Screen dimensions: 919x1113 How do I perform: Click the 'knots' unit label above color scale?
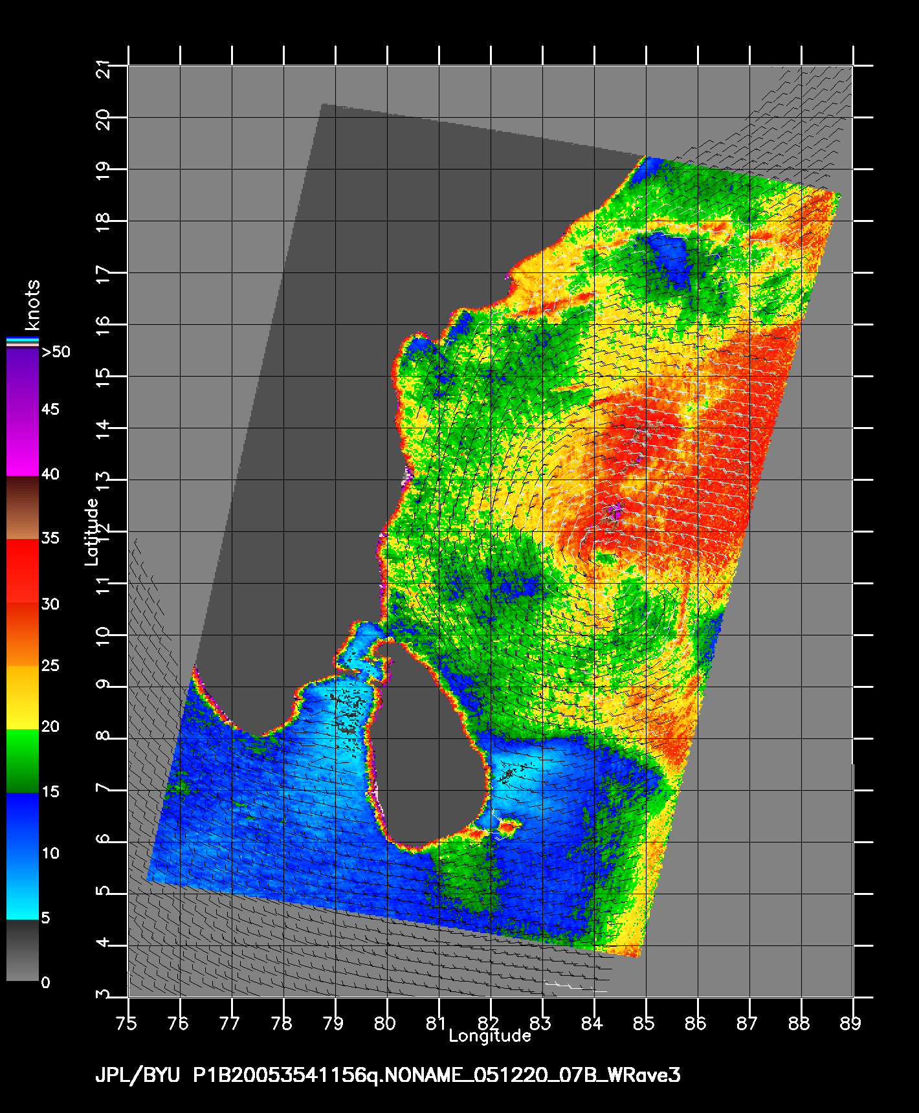coord(32,305)
